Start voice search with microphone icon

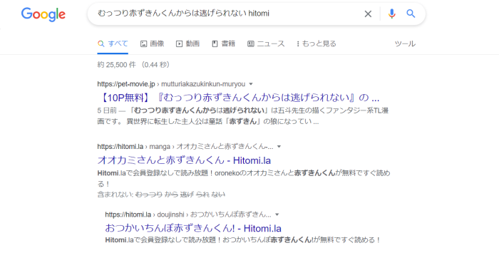(392, 14)
